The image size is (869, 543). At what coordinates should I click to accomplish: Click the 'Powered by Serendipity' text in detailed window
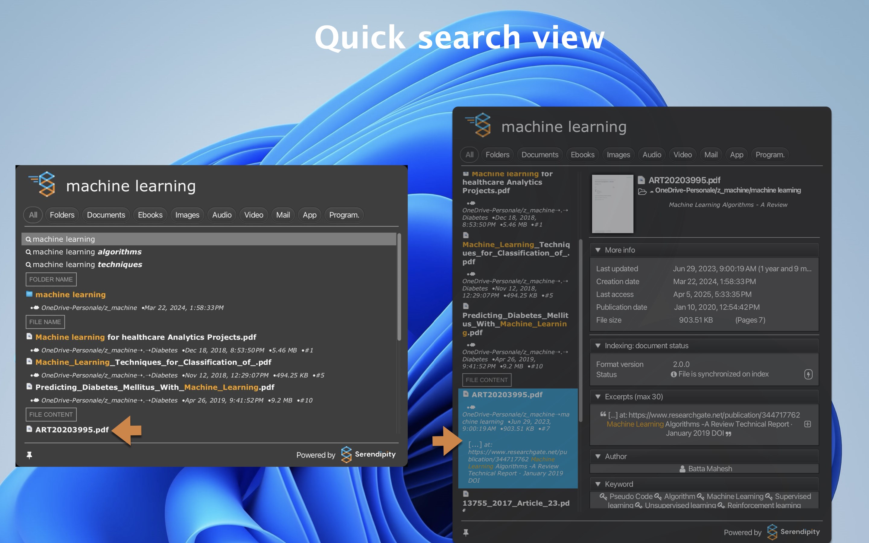[772, 532]
